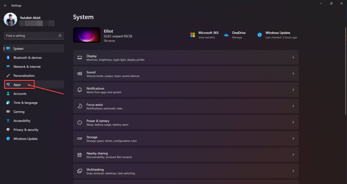Click Manage under OneDrive

click(x=237, y=38)
